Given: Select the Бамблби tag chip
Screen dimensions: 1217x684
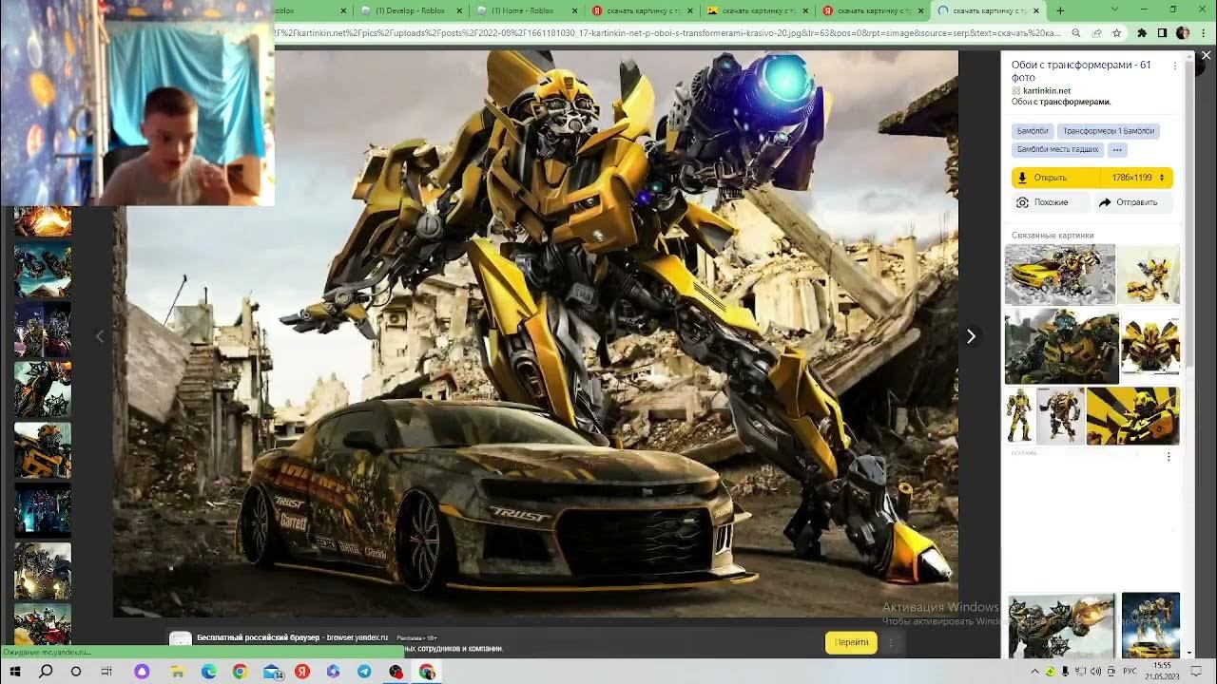Looking at the screenshot, I should (1033, 131).
